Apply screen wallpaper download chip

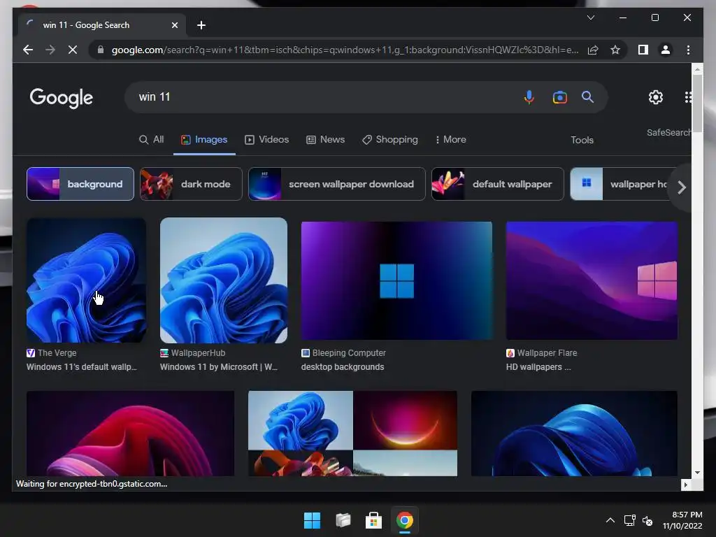click(x=336, y=184)
